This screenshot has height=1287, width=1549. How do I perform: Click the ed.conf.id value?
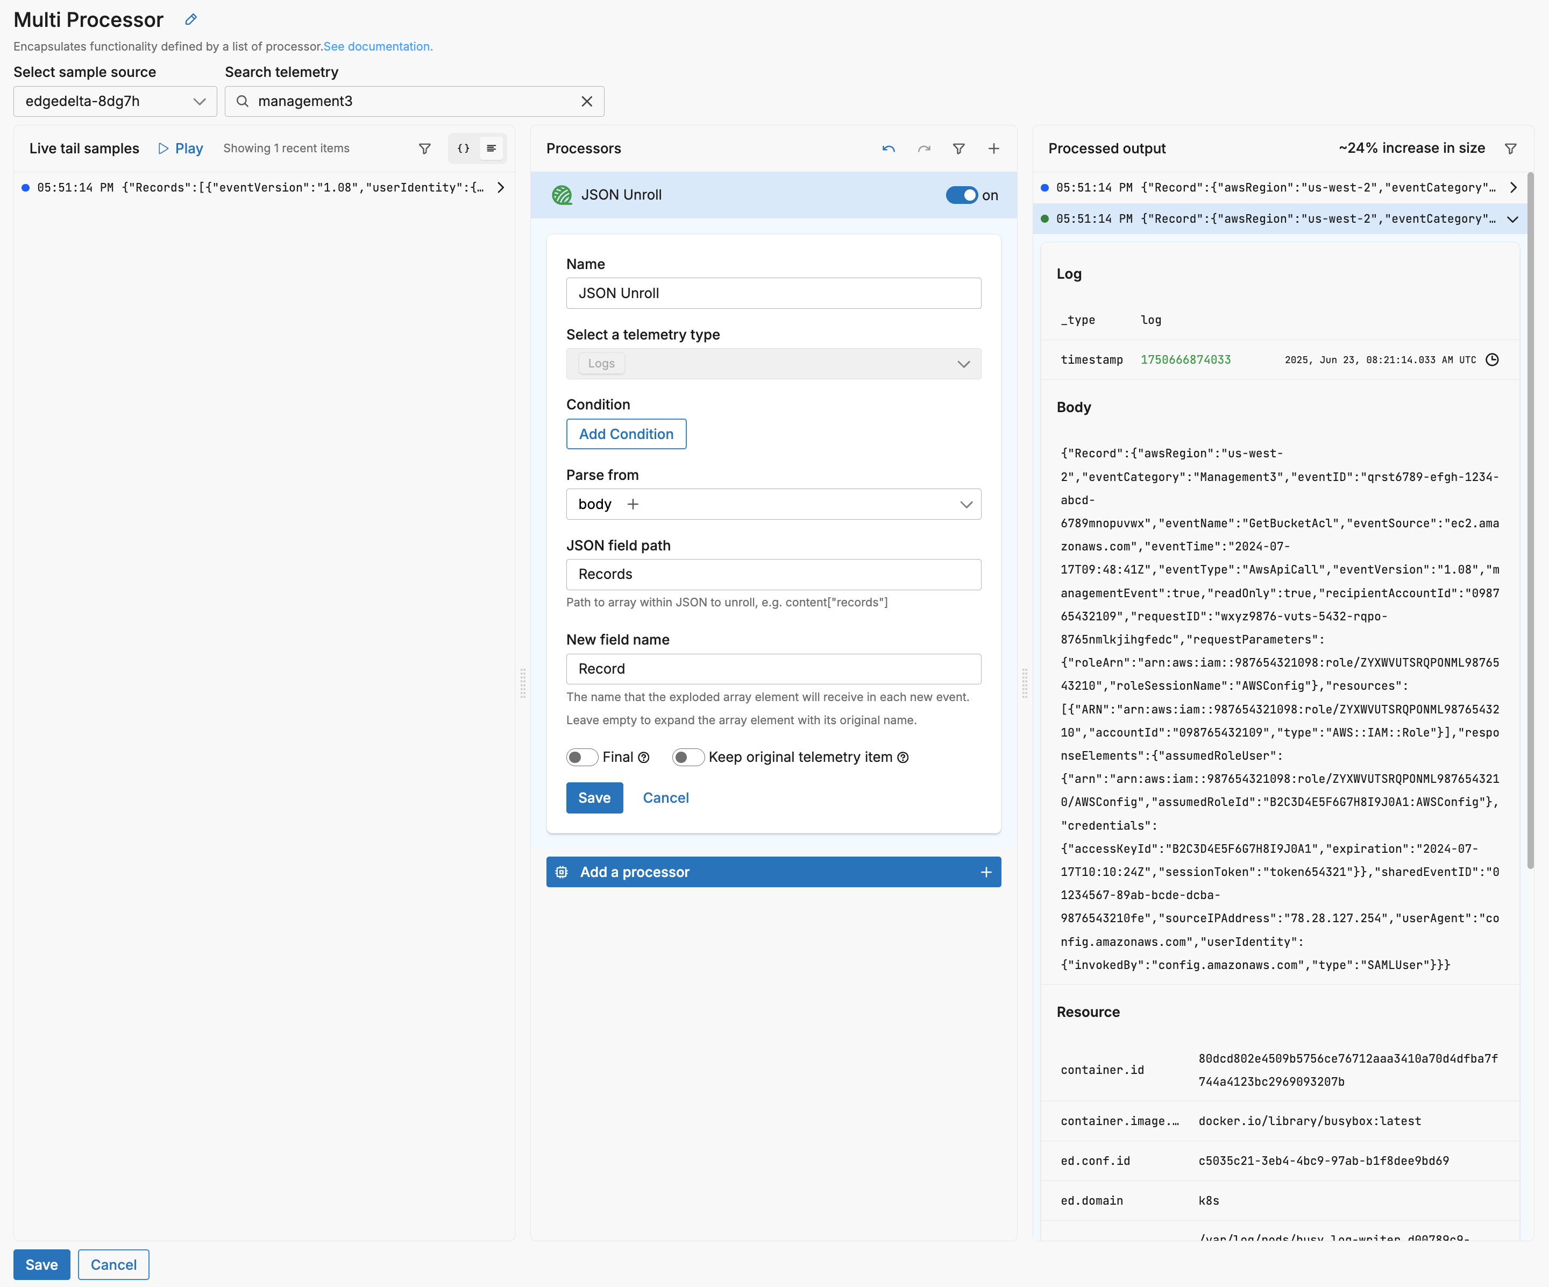coord(1324,1162)
